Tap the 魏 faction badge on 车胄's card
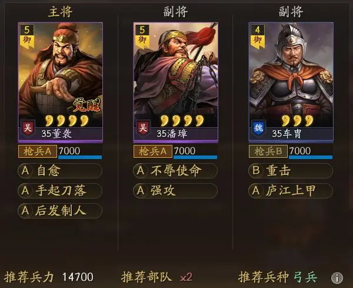 click(258, 128)
